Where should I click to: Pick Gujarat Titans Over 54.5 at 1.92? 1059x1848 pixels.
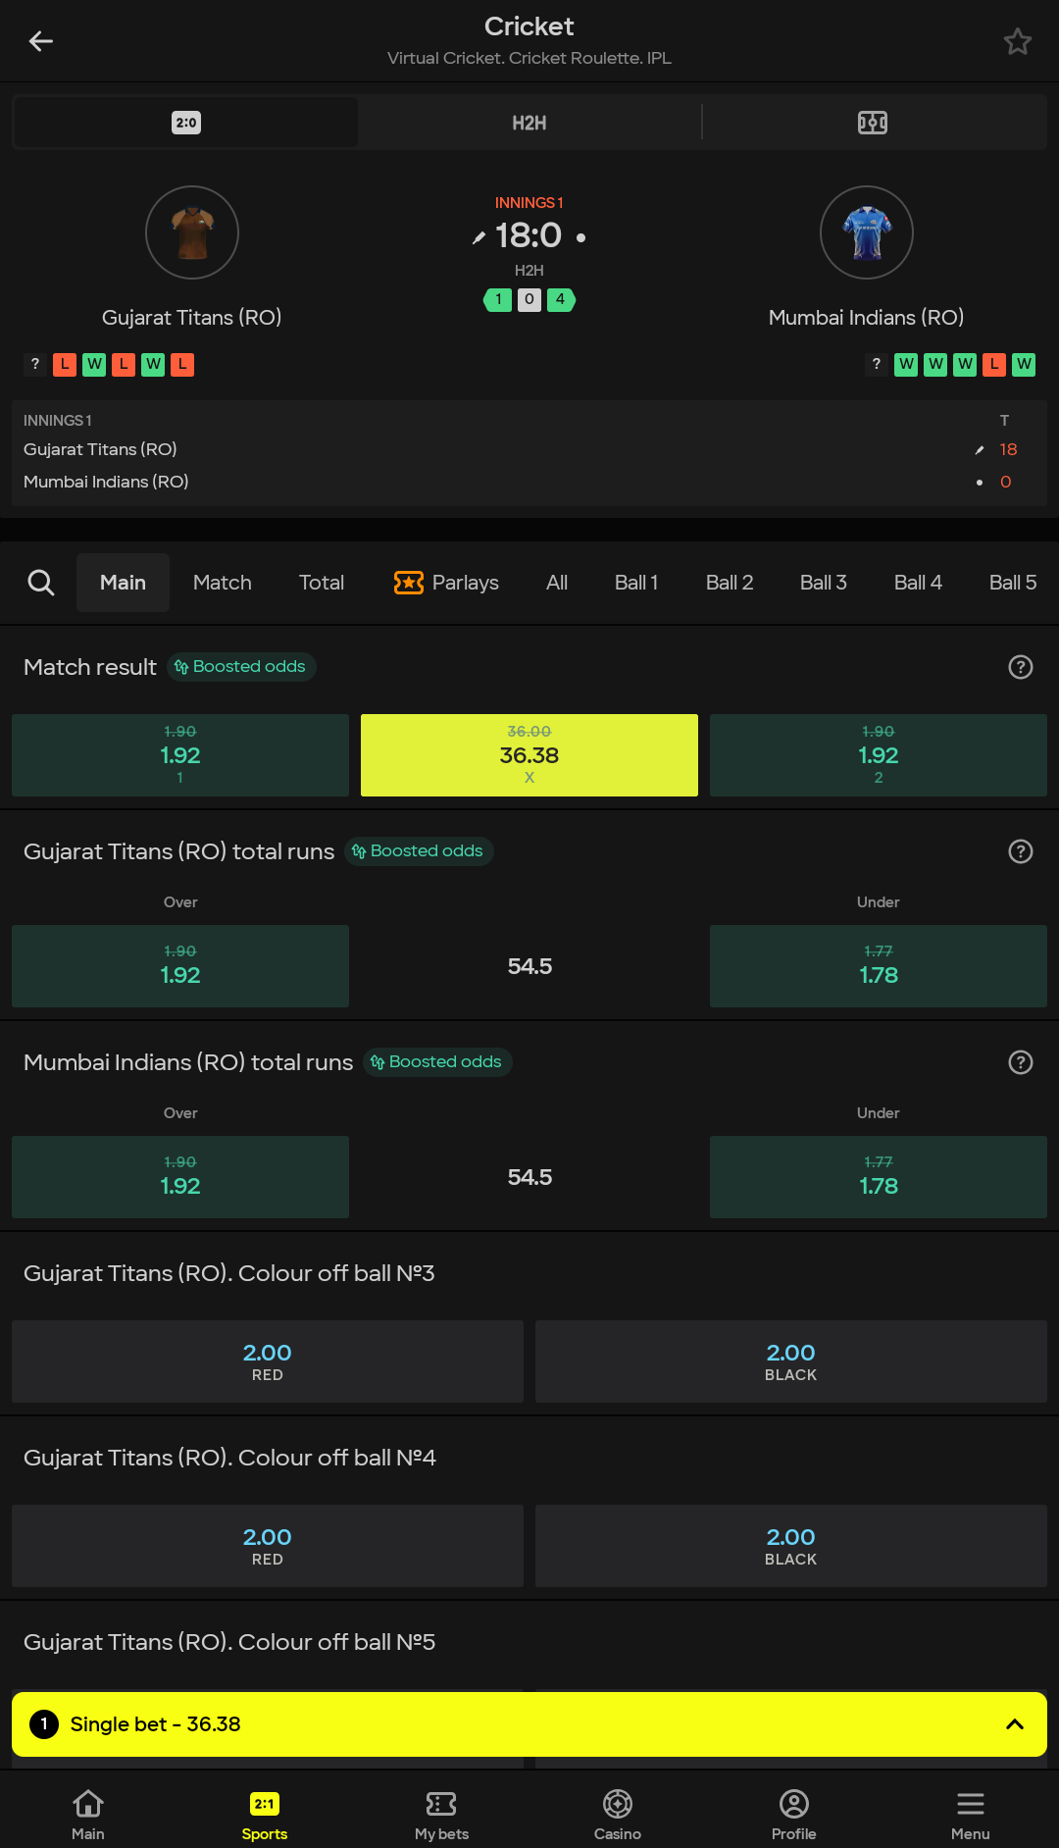[180, 966]
